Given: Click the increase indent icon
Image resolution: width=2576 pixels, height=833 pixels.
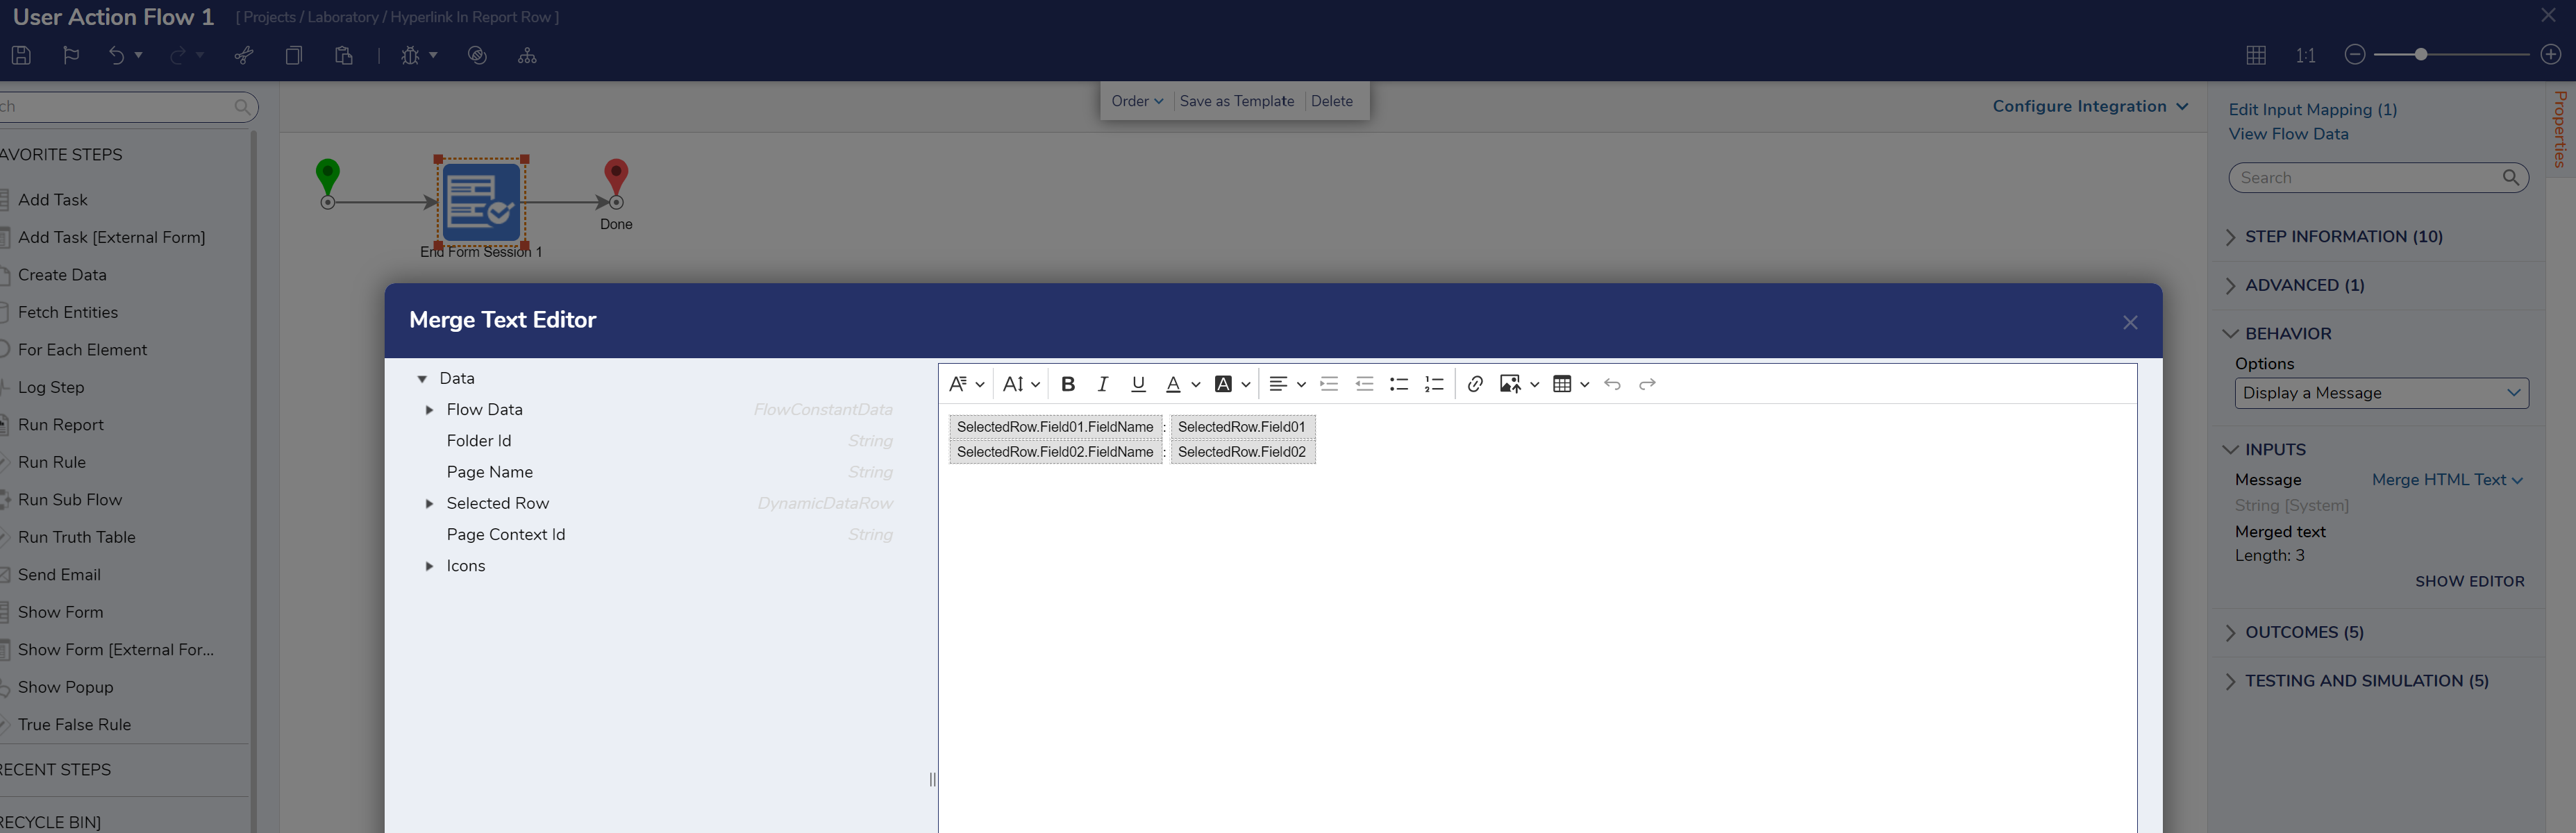Looking at the screenshot, I should 1329,384.
